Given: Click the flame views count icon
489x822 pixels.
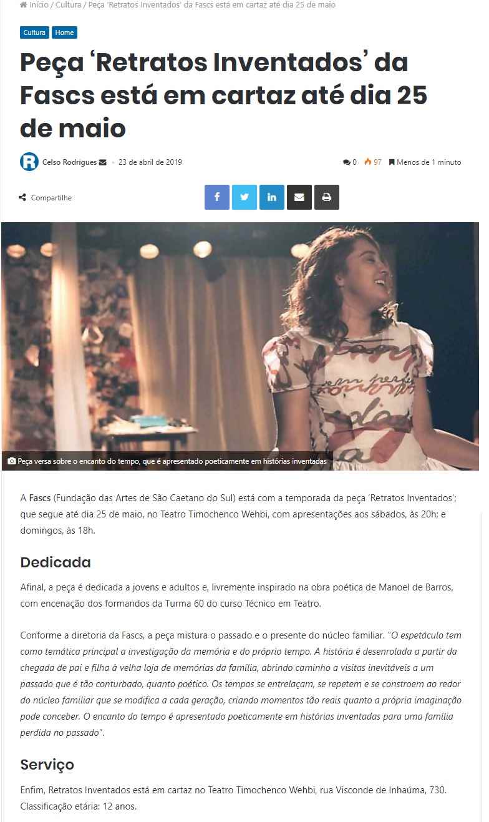Looking at the screenshot, I should pos(368,162).
